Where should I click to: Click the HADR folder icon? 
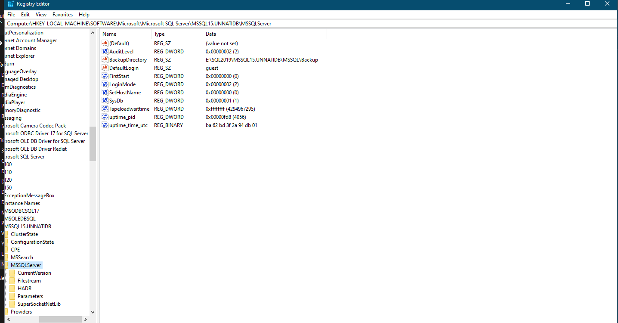coord(12,289)
